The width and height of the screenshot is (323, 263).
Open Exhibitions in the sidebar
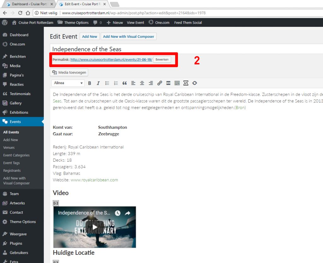coord(22,112)
